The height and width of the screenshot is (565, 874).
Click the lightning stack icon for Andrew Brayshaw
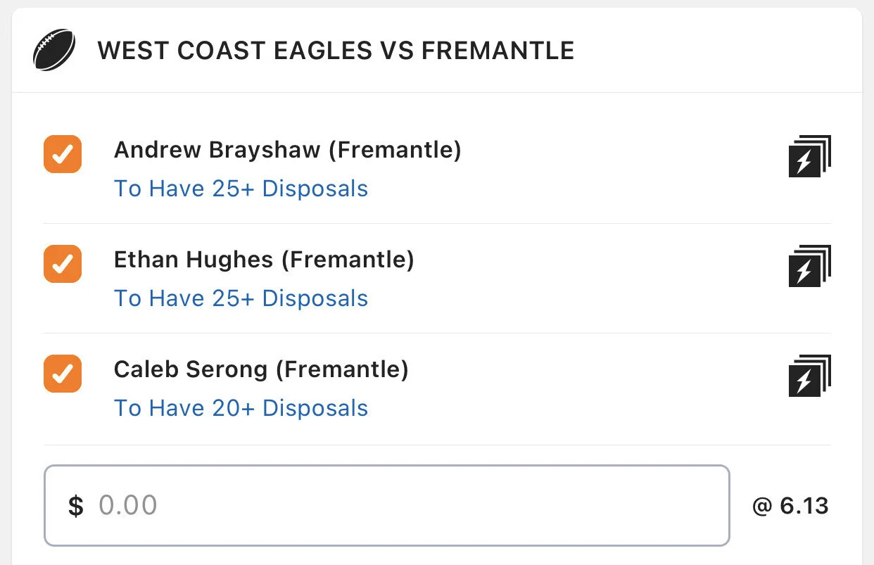click(809, 155)
